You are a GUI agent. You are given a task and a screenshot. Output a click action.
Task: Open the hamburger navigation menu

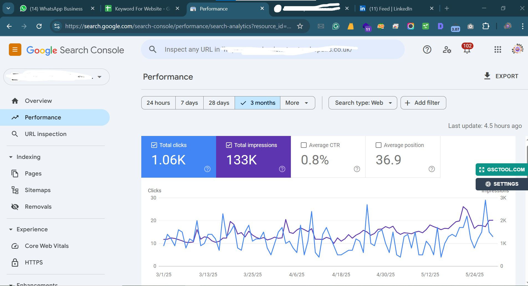point(15,50)
